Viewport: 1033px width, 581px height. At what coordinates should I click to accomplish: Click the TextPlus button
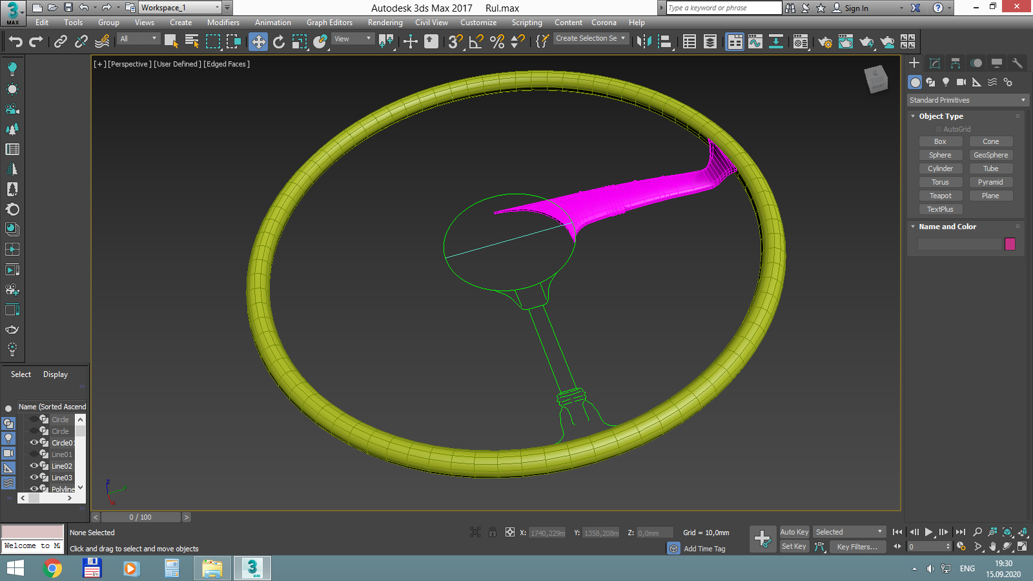point(940,209)
